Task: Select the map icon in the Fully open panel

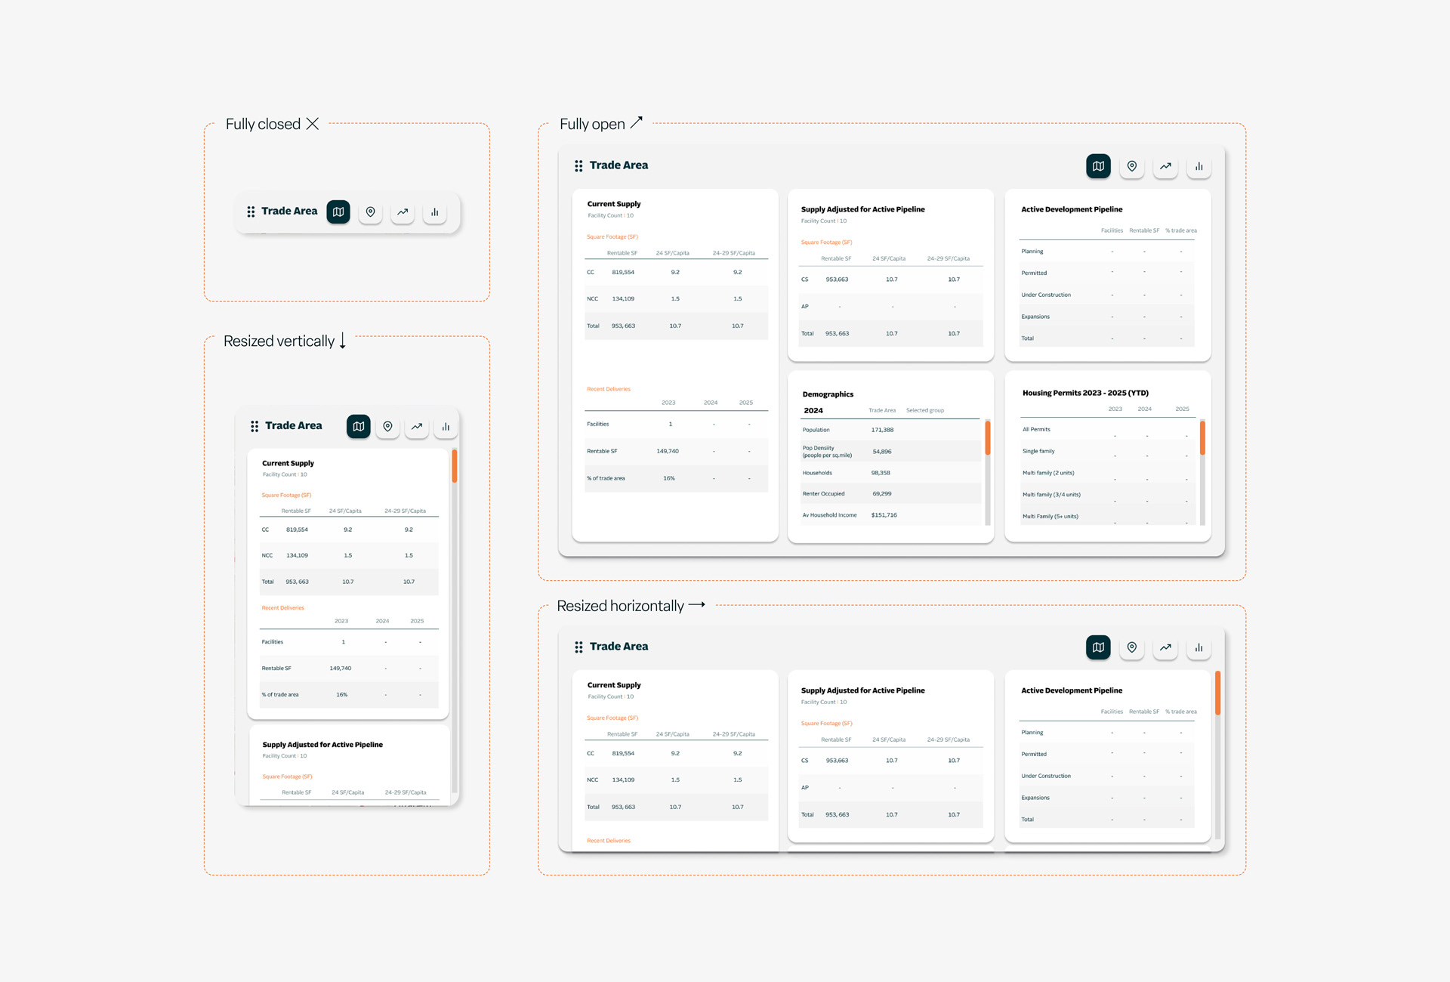Action: [x=1098, y=166]
